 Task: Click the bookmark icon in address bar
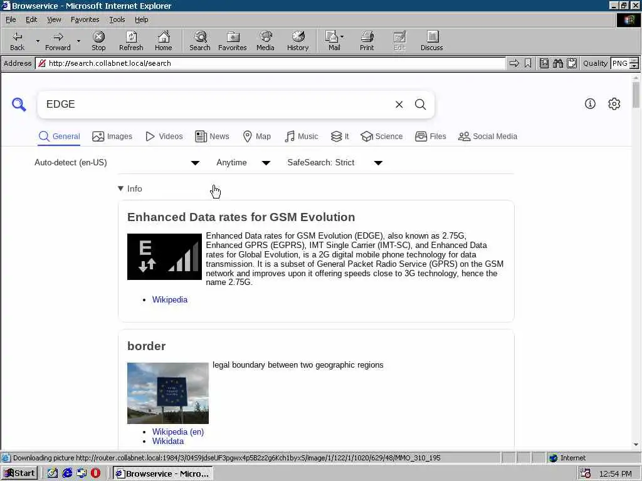[x=528, y=63]
